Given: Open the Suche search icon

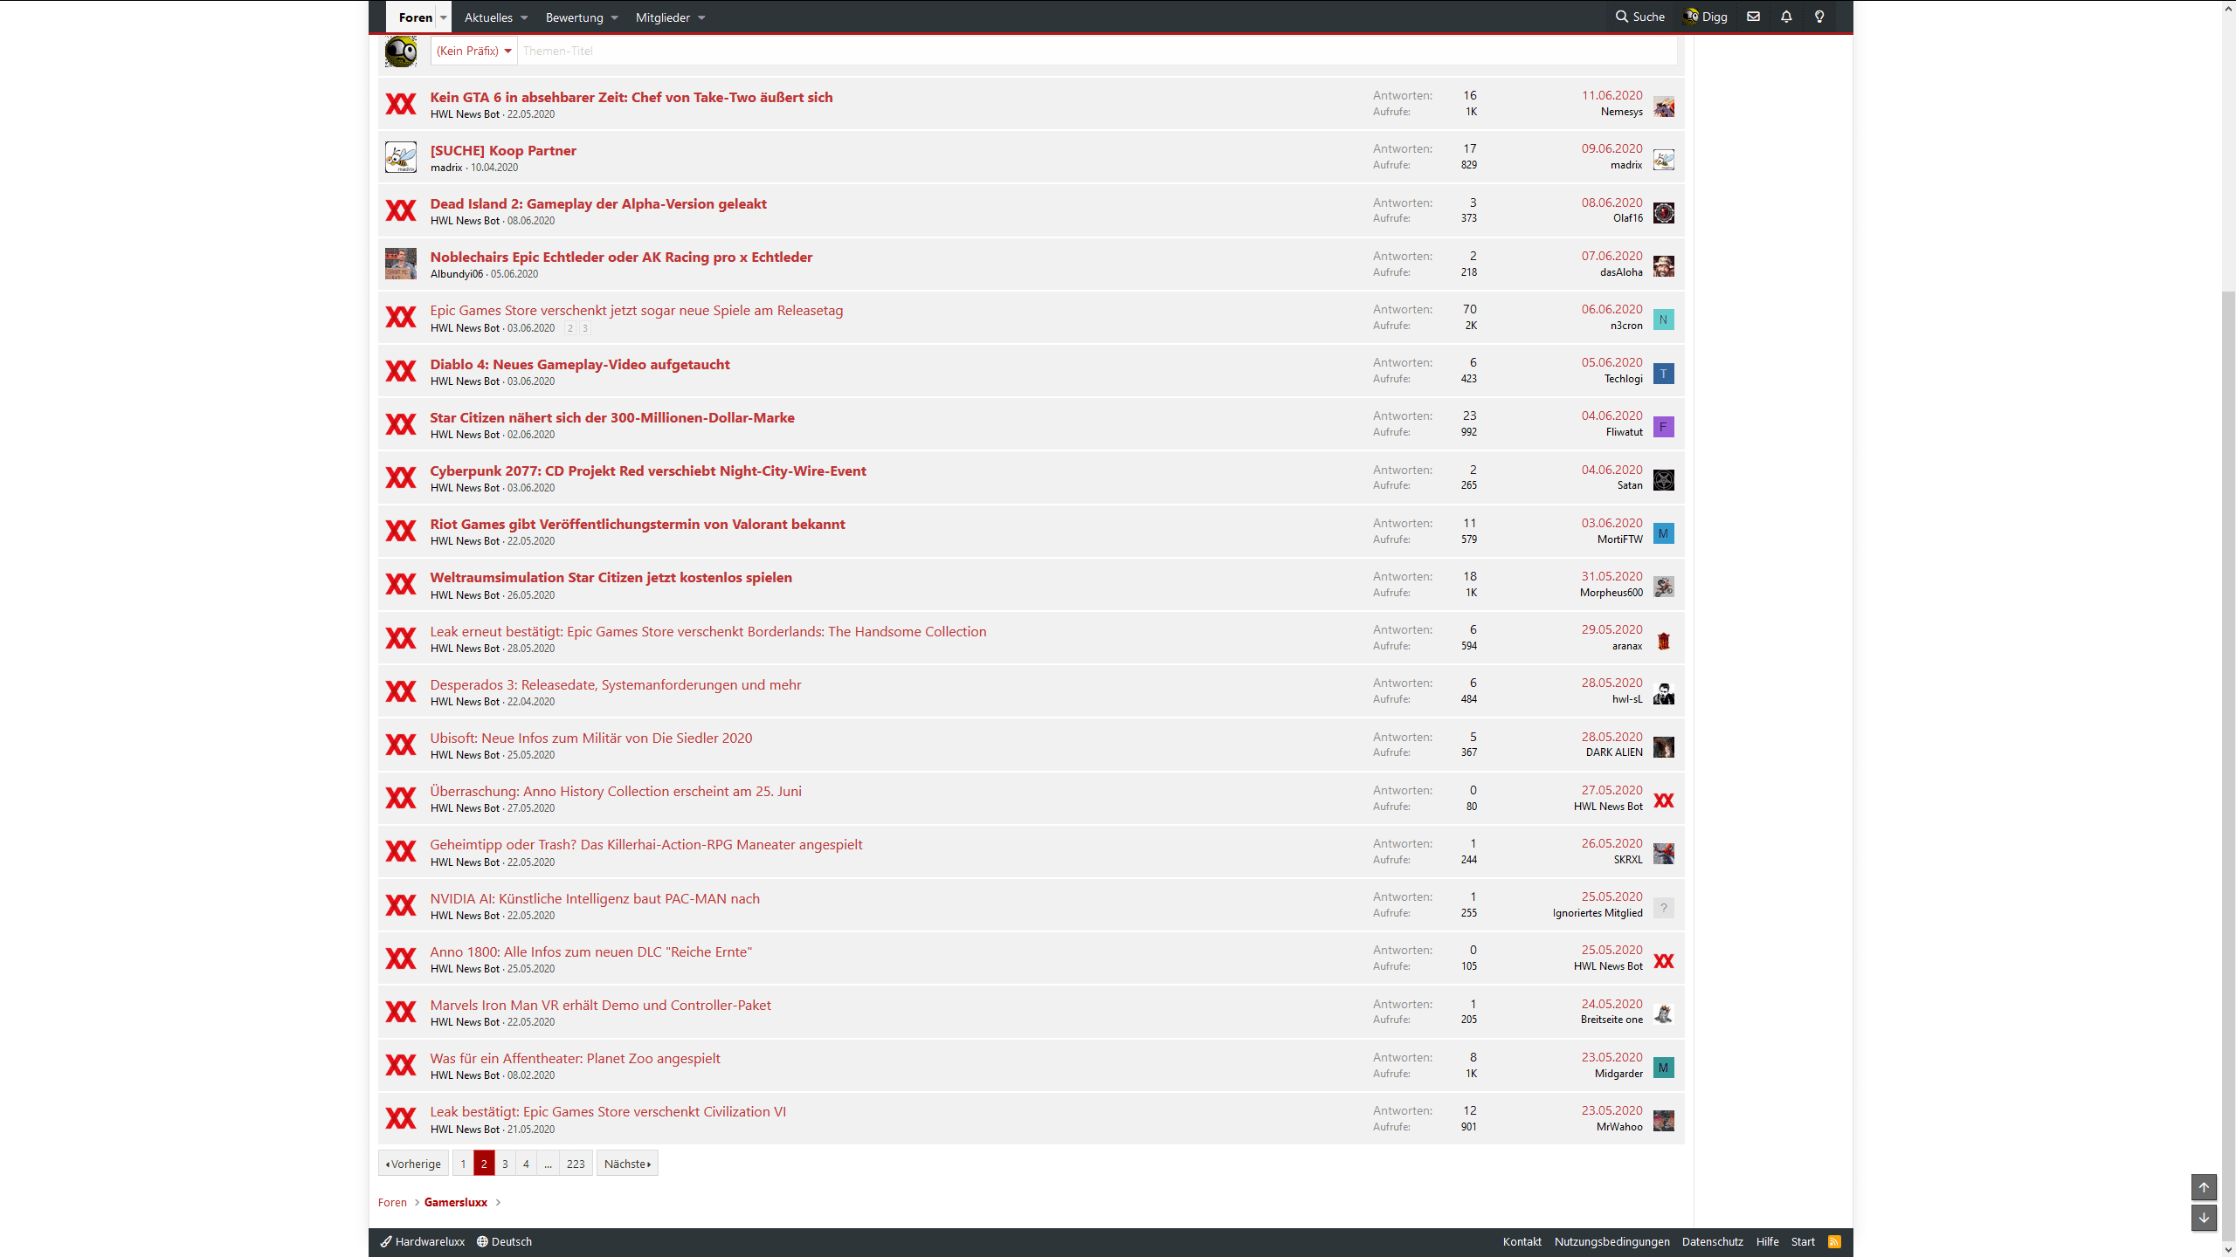Looking at the screenshot, I should click(x=1639, y=17).
